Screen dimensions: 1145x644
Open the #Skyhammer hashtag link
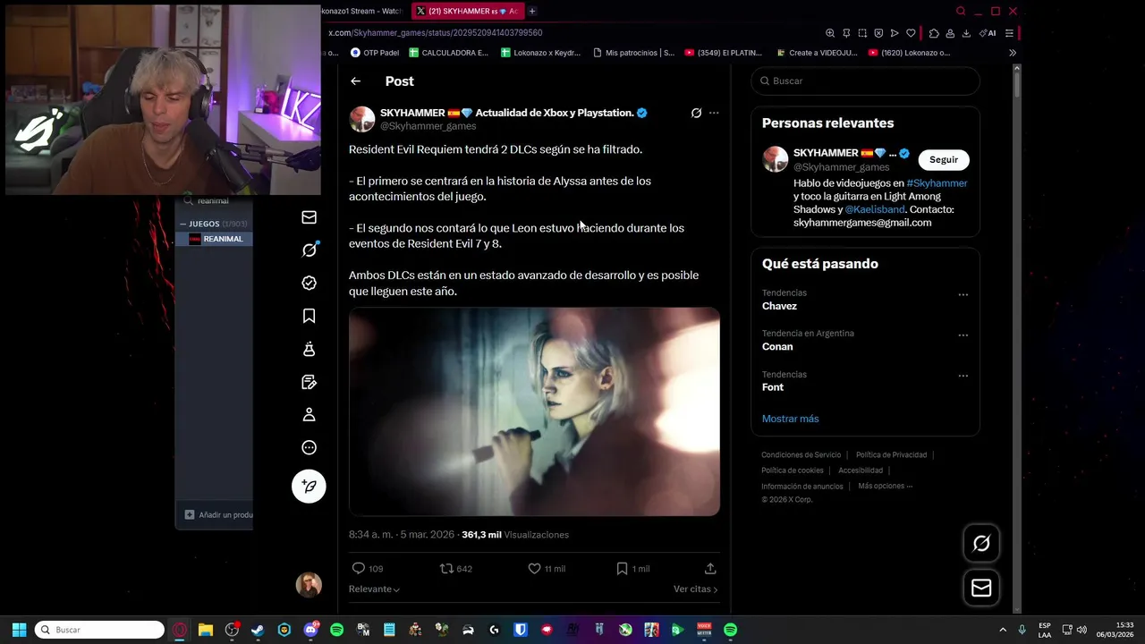[x=937, y=183]
